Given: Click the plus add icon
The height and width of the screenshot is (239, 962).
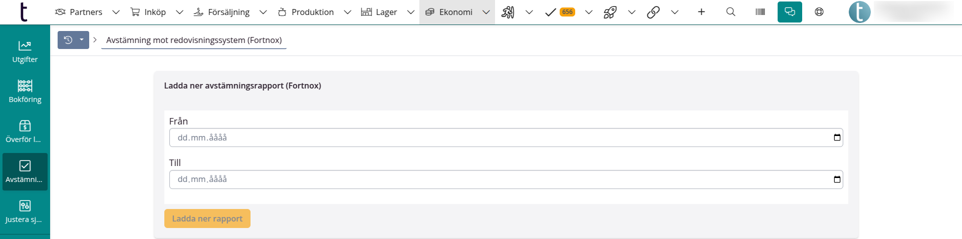Looking at the screenshot, I should (701, 12).
